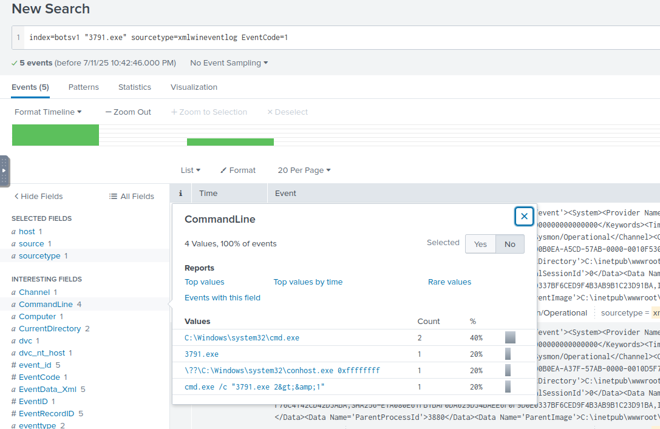Open Rare values report

click(449, 282)
